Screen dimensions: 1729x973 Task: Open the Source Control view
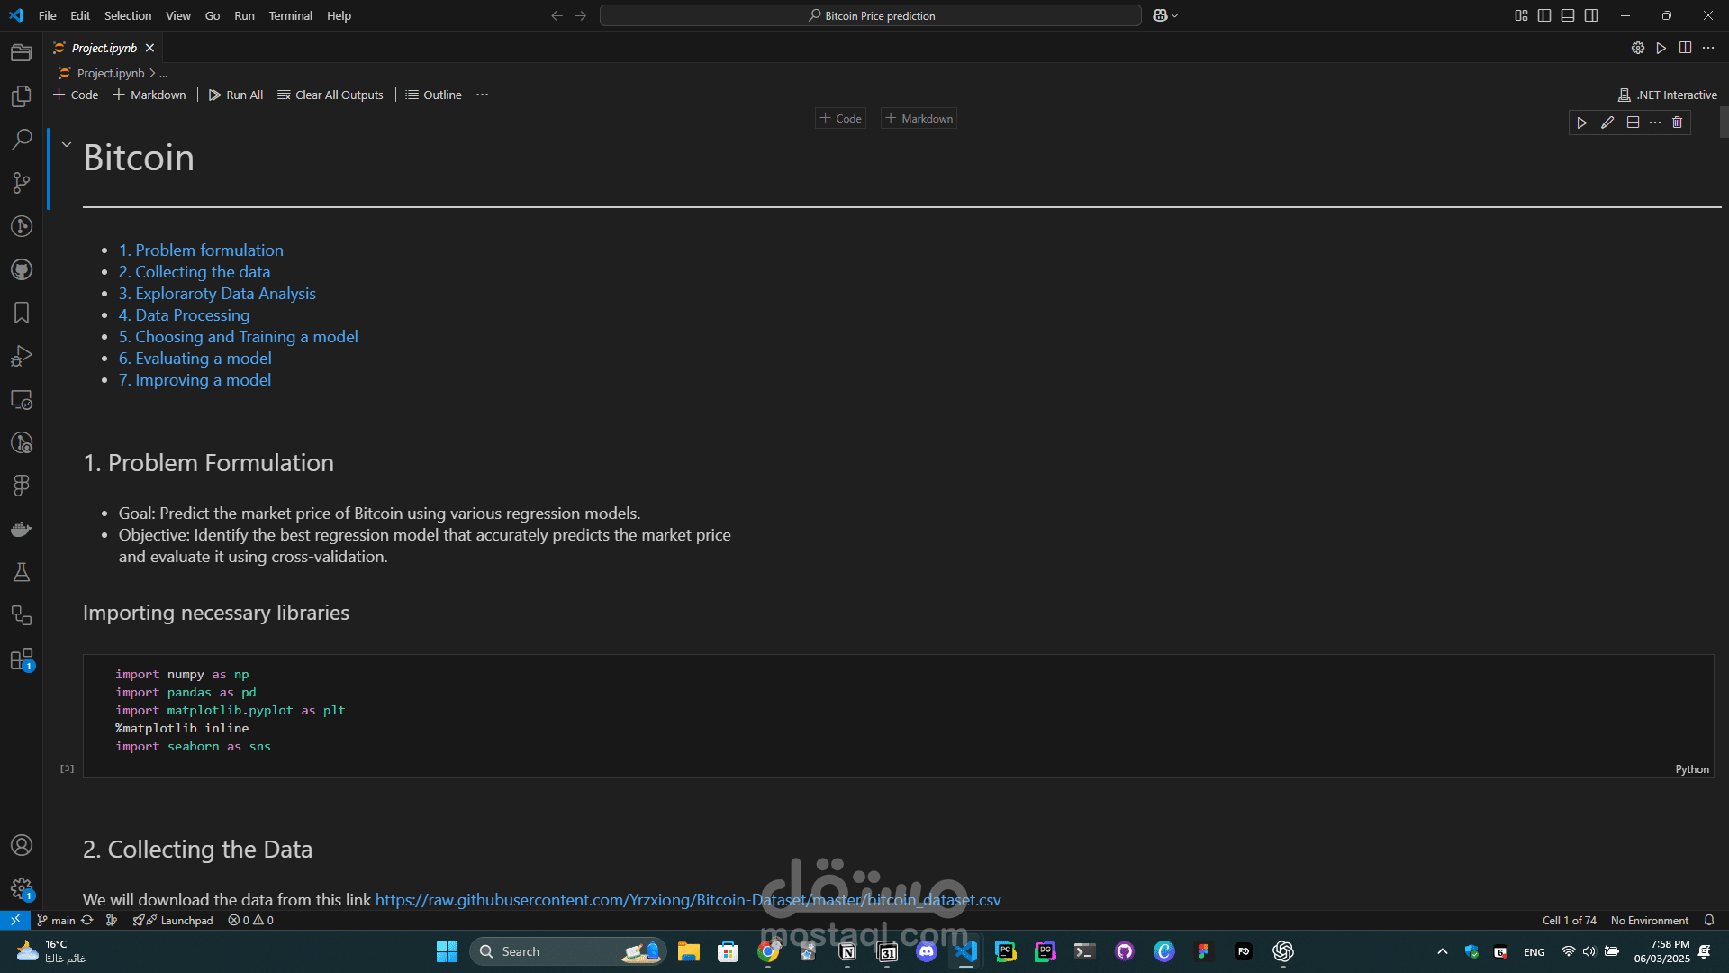[x=22, y=183]
